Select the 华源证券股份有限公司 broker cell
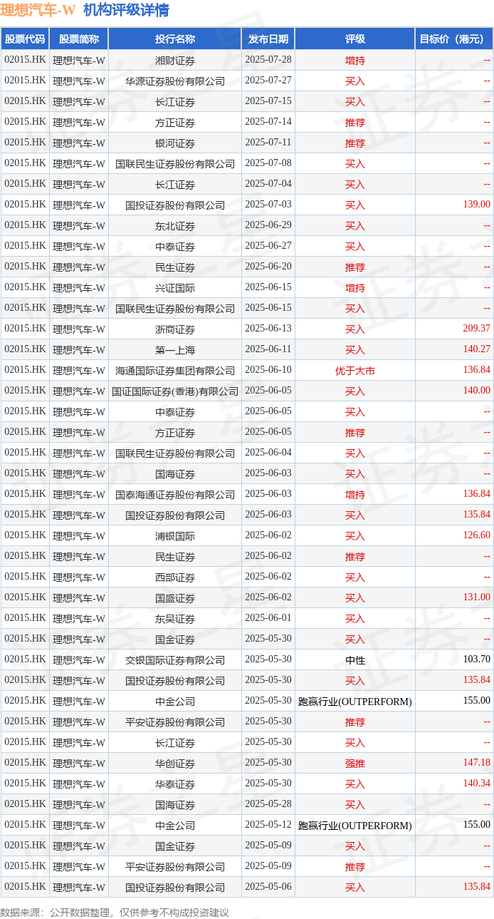 coord(175,81)
